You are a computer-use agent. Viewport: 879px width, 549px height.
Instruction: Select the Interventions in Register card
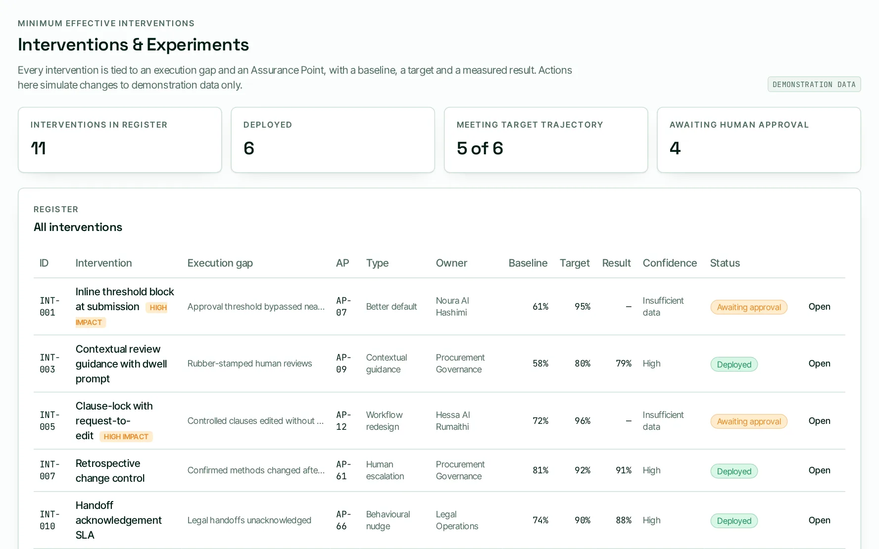pyautogui.click(x=120, y=140)
